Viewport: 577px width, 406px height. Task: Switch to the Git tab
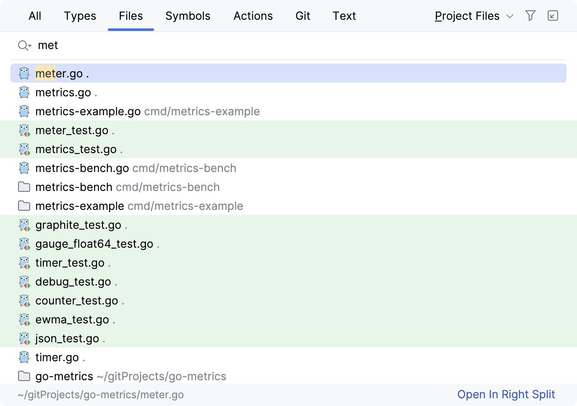point(303,15)
